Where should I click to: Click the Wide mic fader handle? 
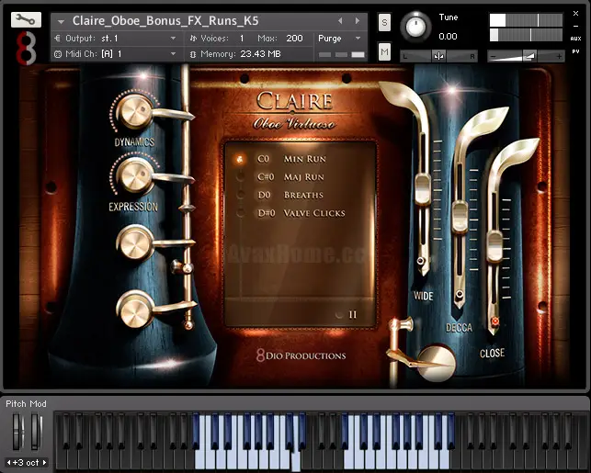pyautogui.click(x=423, y=189)
